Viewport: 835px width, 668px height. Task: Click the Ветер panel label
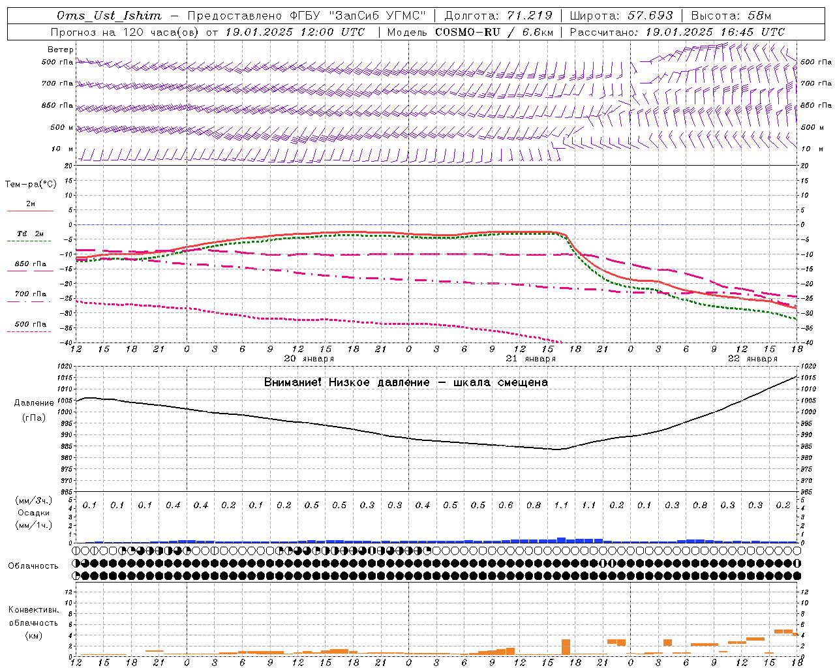click(61, 50)
